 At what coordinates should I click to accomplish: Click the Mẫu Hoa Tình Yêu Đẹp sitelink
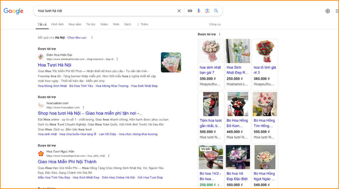coord(54,177)
